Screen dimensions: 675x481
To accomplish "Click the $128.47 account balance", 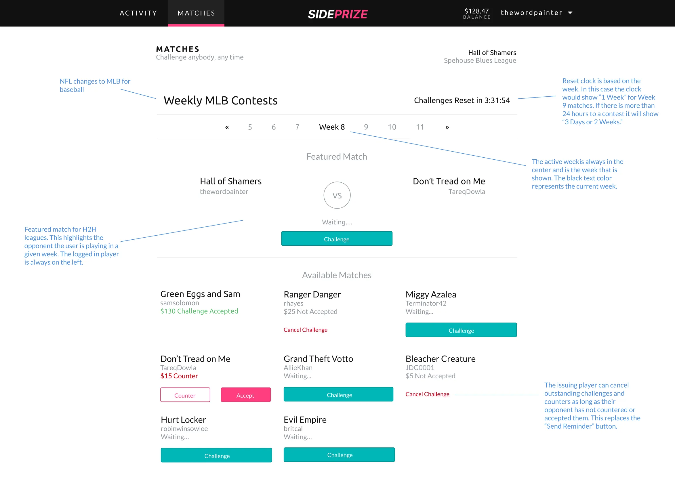I will coord(476,13).
